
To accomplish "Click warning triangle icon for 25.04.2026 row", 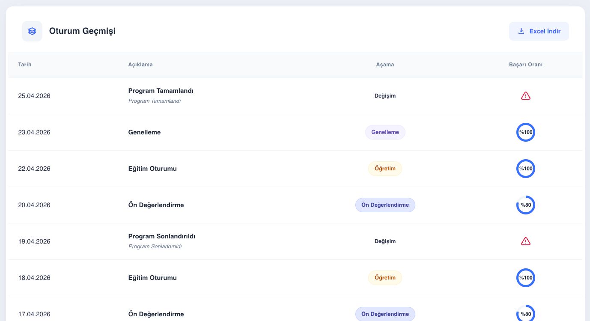I will (525, 96).
